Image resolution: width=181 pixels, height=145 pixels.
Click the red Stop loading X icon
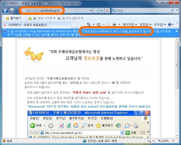pyautogui.click(x=107, y=10)
